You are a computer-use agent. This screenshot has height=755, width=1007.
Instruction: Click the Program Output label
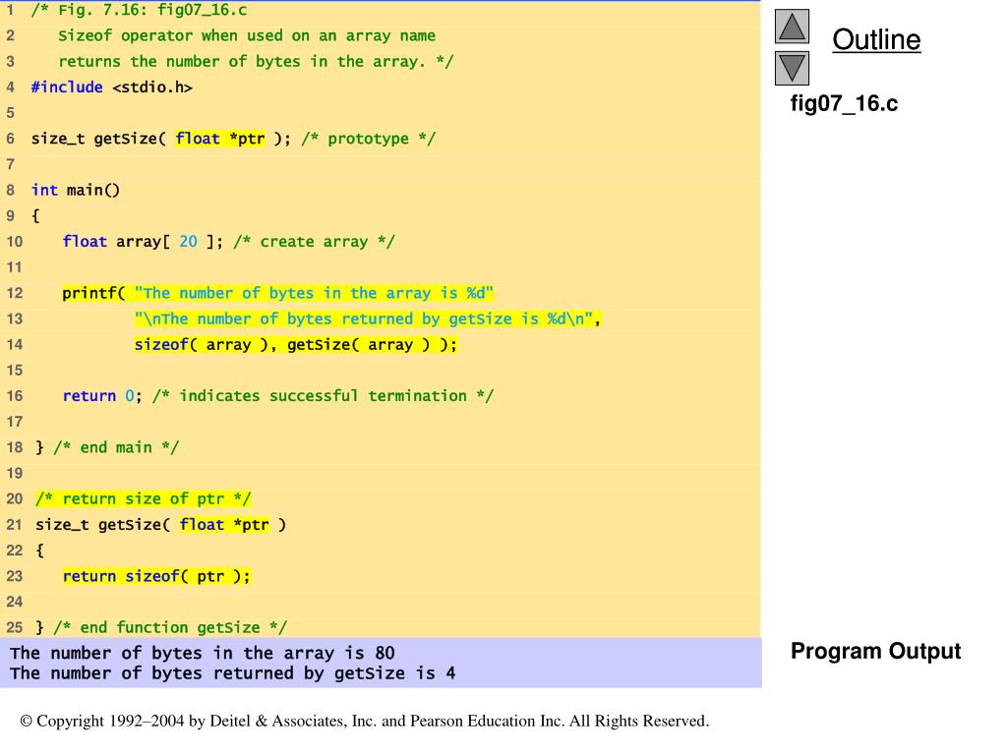click(x=875, y=651)
